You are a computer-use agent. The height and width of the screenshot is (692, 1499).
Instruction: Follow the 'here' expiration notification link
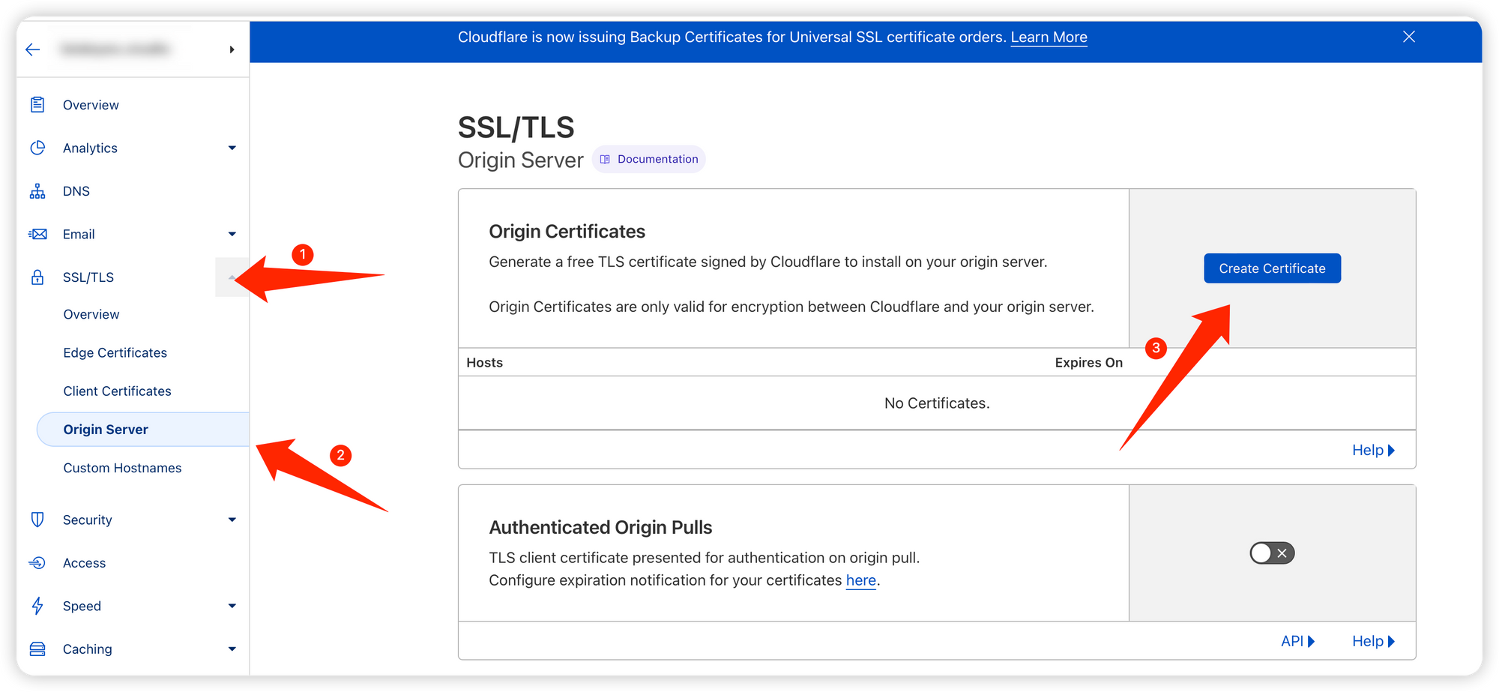pos(861,580)
